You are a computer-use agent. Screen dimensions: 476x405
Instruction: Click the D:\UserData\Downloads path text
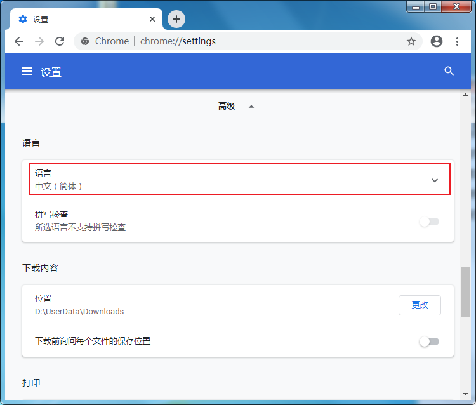click(79, 312)
